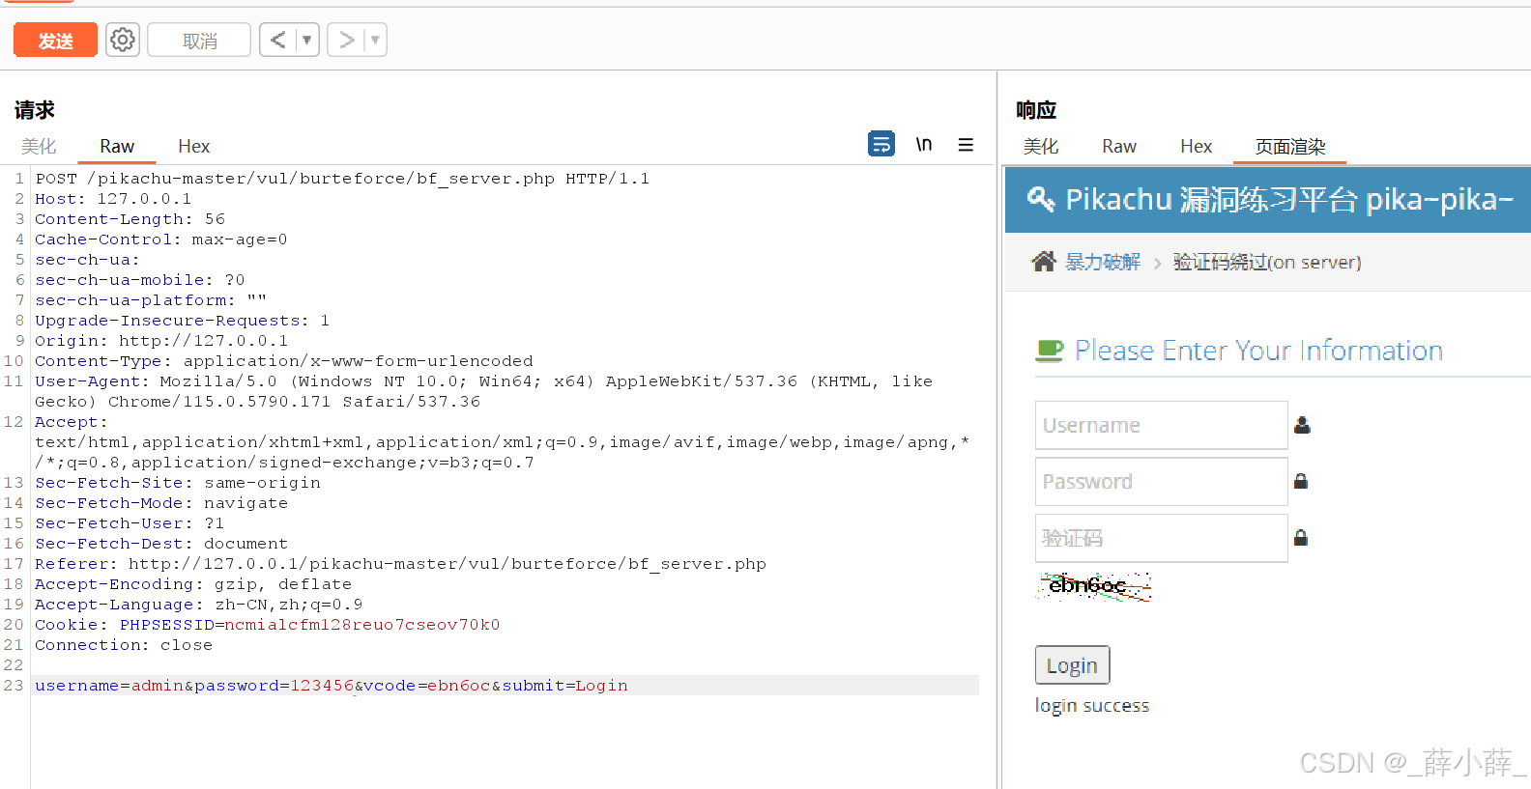The height and width of the screenshot is (789, 1531).
Task: Click the Host: 127.0.0.1 header line
Action: [x=113, y=199]
